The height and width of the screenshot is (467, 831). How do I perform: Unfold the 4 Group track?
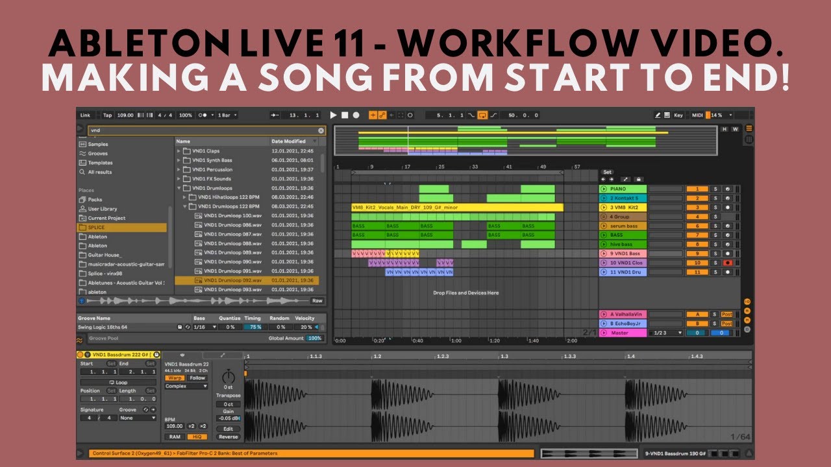pyautogui.click(x=604, y=217)
